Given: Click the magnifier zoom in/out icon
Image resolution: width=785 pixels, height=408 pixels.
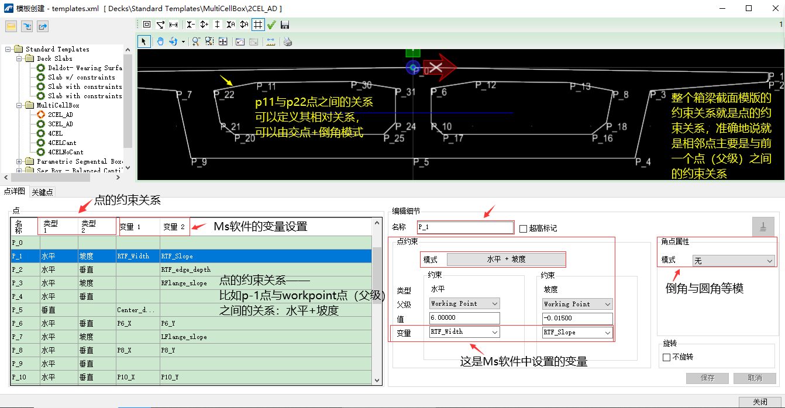Looking at the screenshot, I should click(x=196, y=42).
